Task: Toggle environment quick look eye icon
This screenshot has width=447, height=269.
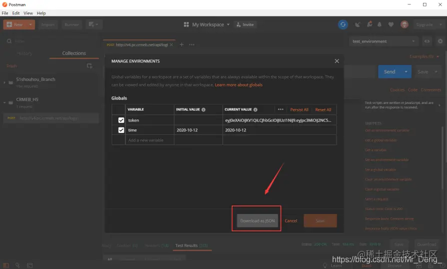Action: click(x=427, y=41)
